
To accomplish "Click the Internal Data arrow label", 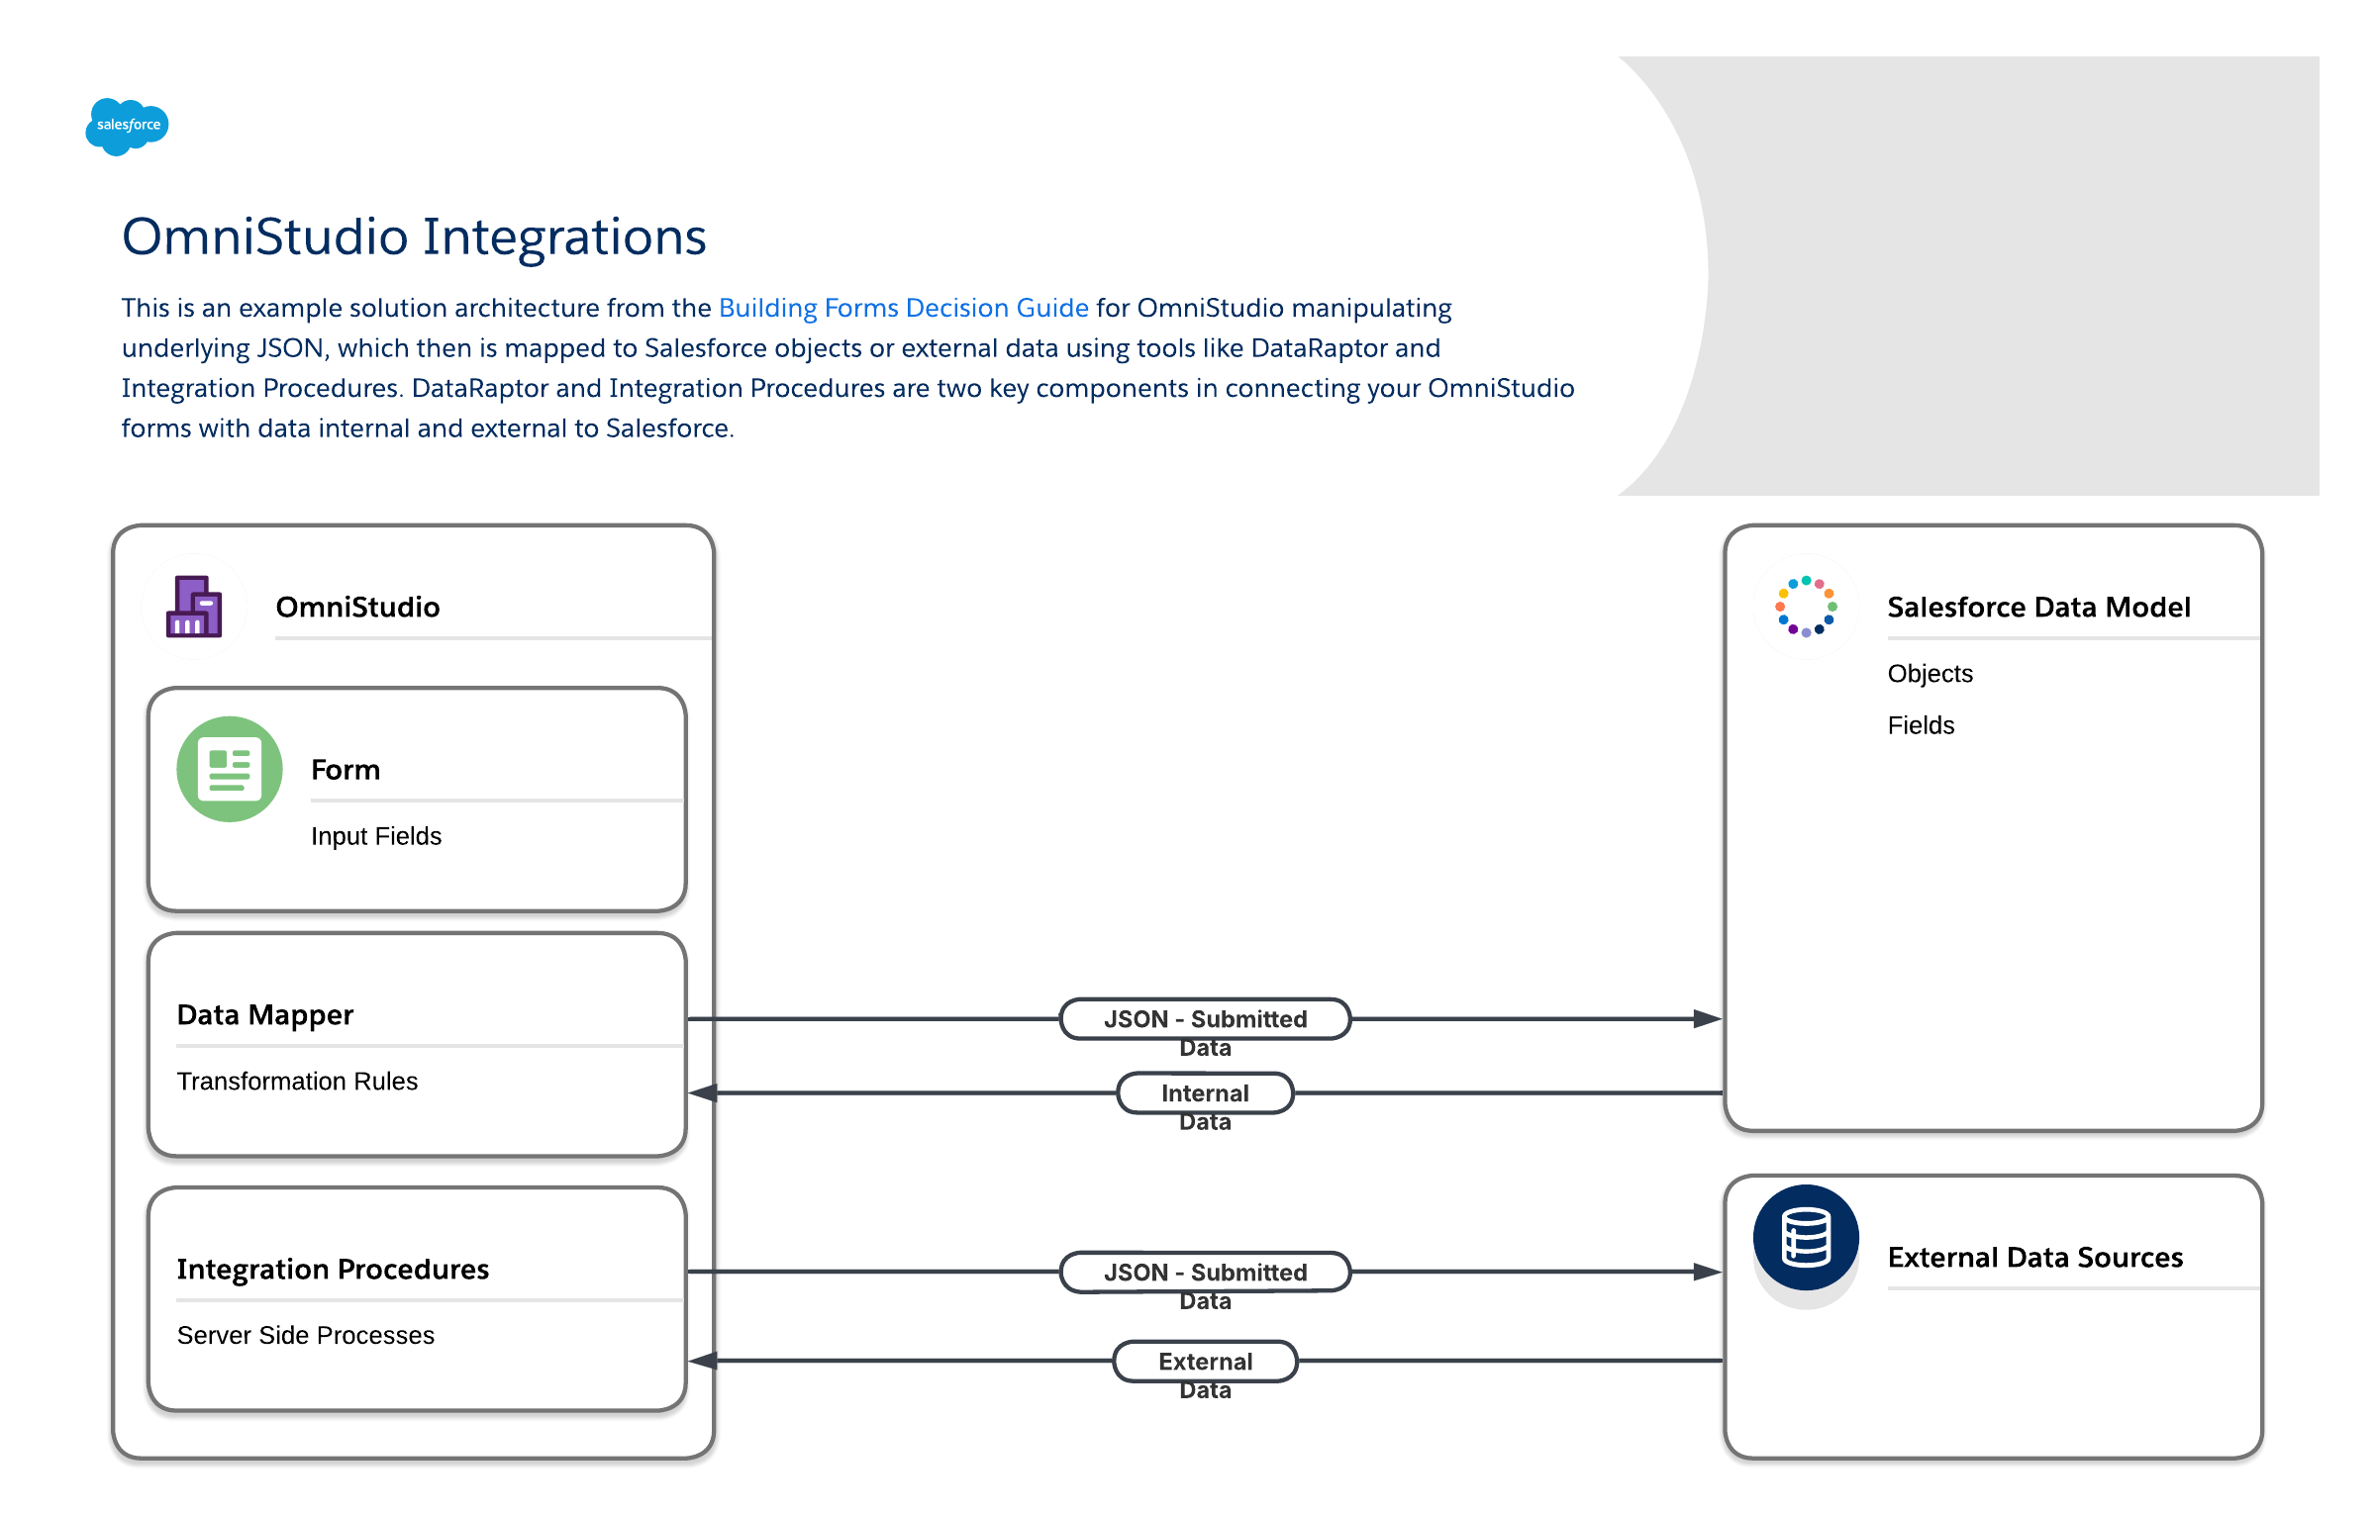I will point(1205,1093).
